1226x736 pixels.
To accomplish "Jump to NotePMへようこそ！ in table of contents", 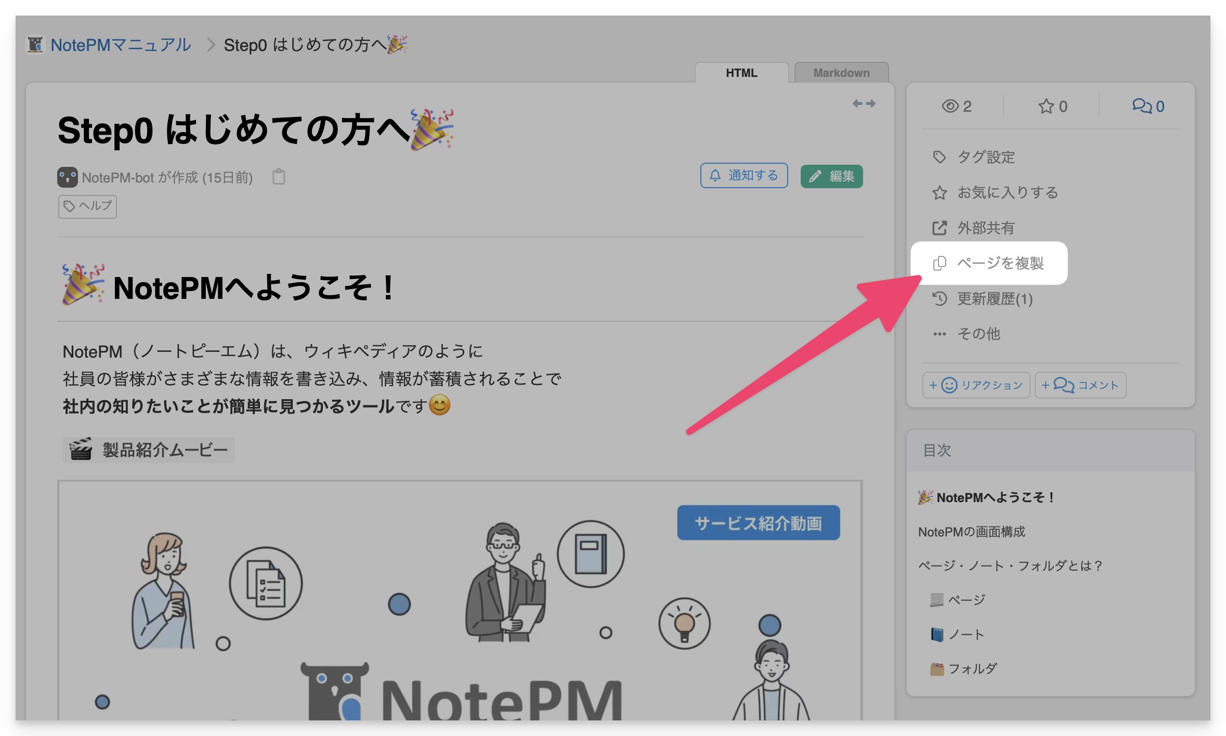I will click(987, 497).
